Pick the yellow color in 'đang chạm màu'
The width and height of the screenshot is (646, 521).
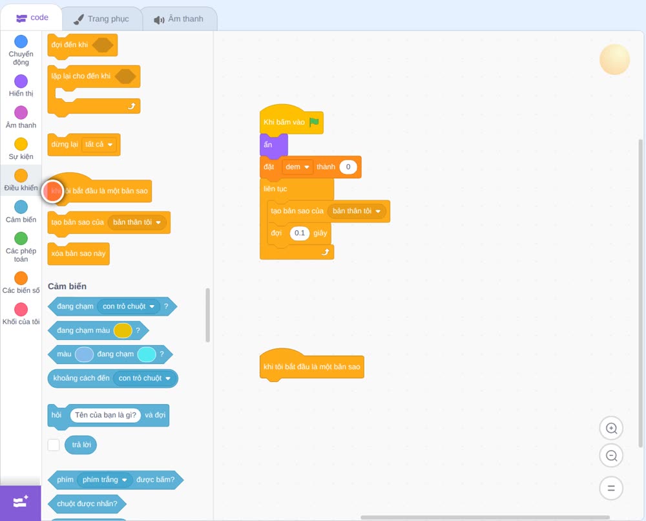click(123, 330)
